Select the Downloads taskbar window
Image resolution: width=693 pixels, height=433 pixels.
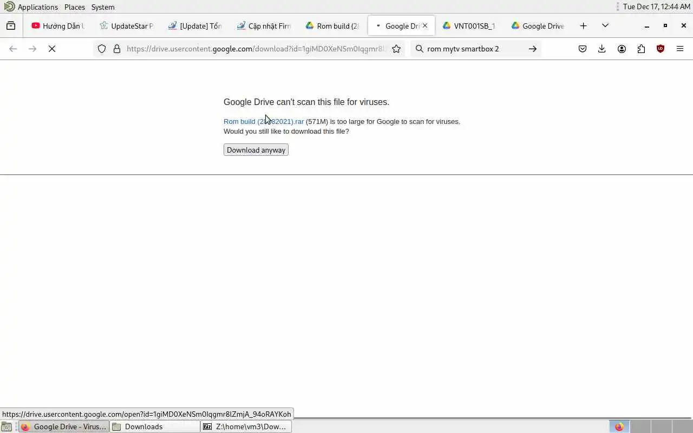155,427
